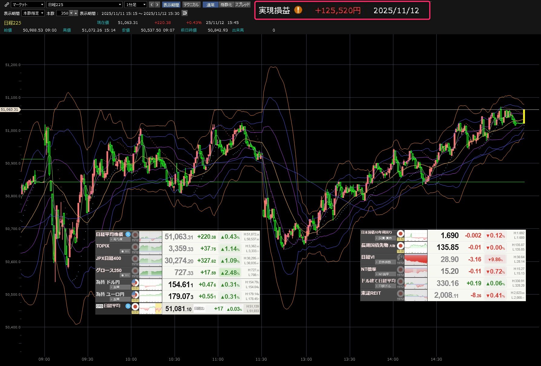Toggle the 表示期間 button in top toolbar
This screenshot has height=366, width=541.
point(171,5)
